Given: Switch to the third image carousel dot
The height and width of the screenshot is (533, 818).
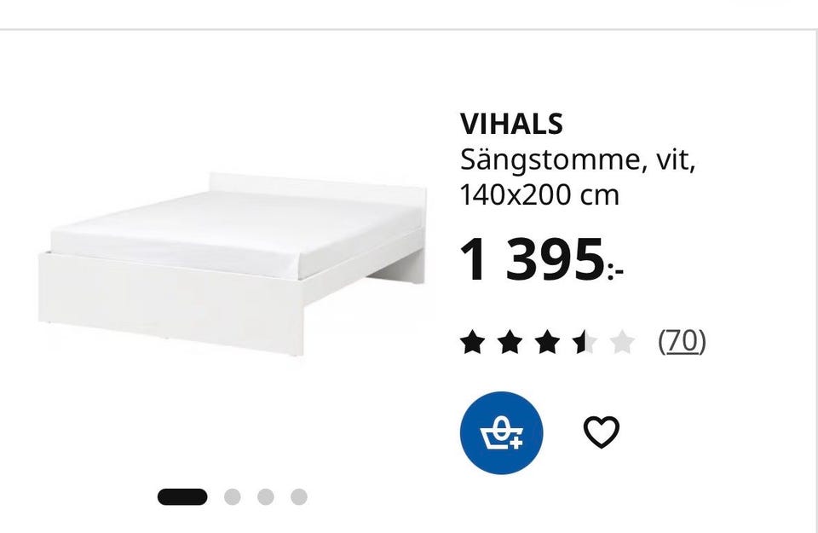Looking at the screenshot, I should (266, 497).
